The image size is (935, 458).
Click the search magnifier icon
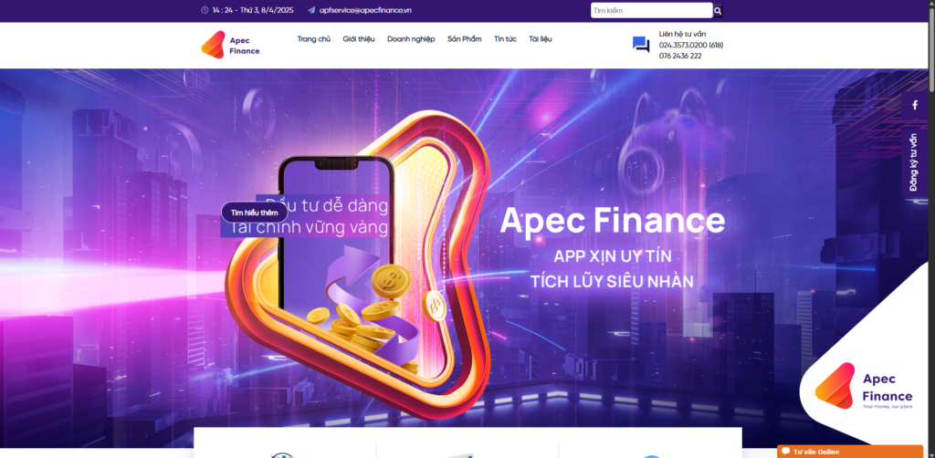coord(718,11)
